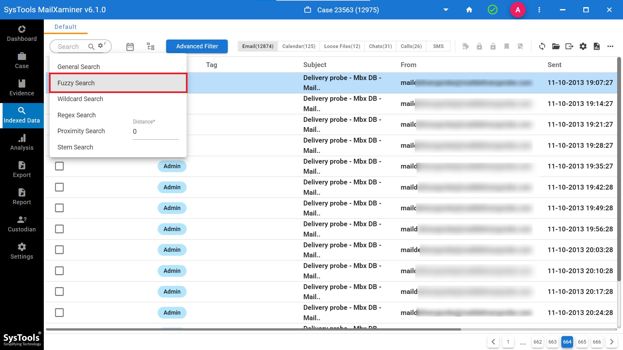623x350 pixels.
Task: Select Indexed Data in the sidebar
Action: tap(22, 115)
